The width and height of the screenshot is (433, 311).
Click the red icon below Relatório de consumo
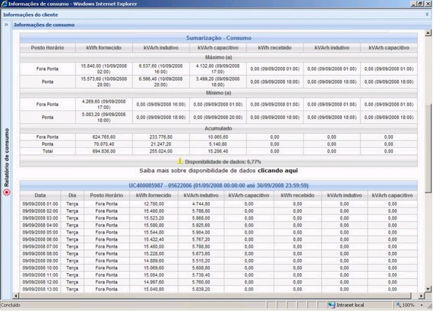(x=7, y=191)
